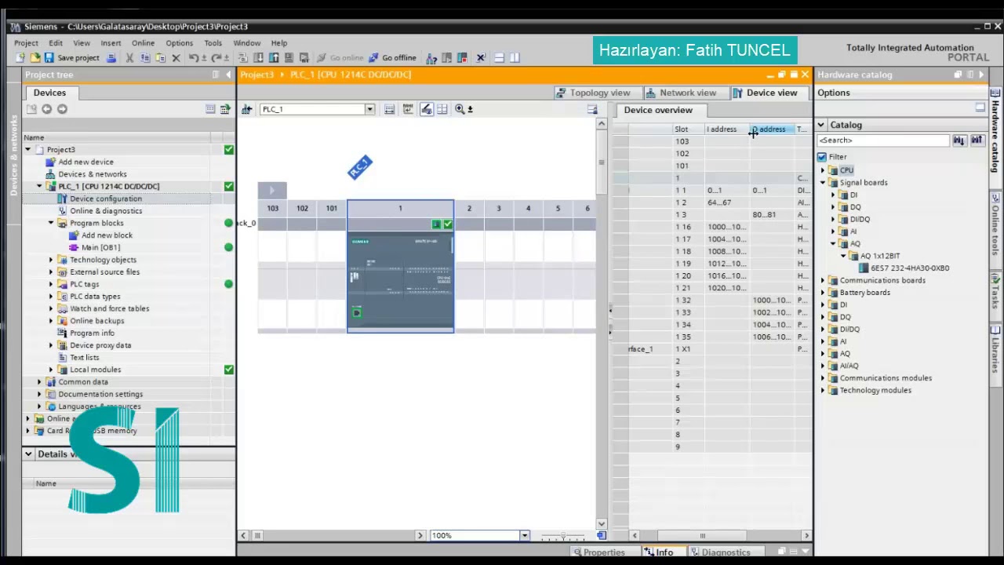Click the Split editor horizontally icon
The image size is (1004, 565).
coord(499,57)
